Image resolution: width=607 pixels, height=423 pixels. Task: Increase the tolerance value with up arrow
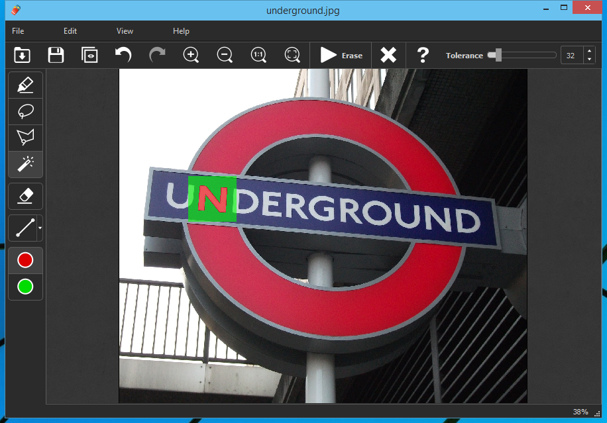[589, 52]
